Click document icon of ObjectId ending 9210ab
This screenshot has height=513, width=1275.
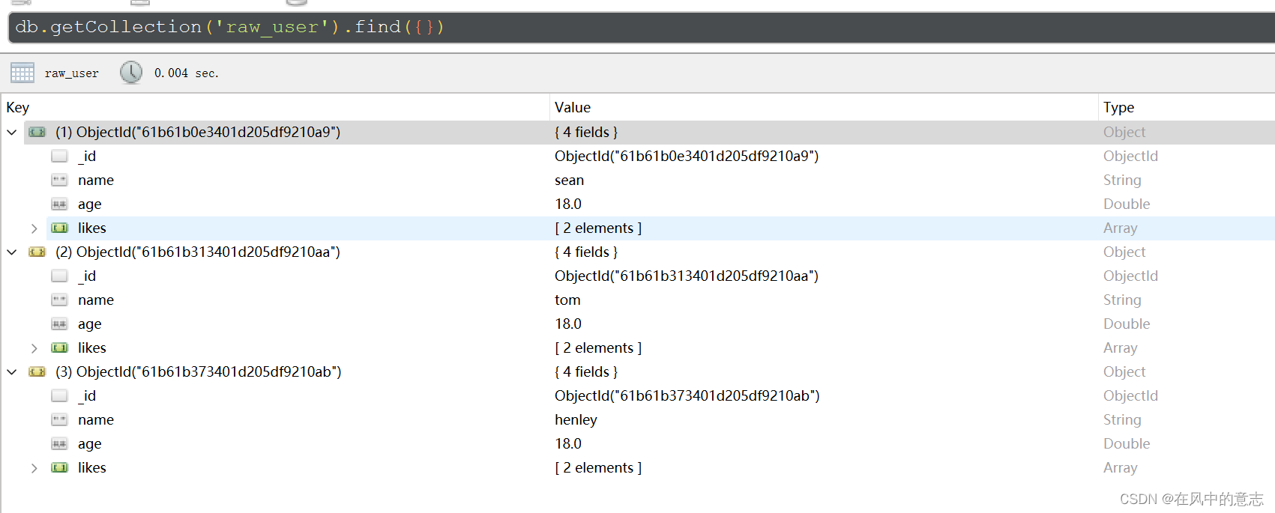(x=37, y=372)
